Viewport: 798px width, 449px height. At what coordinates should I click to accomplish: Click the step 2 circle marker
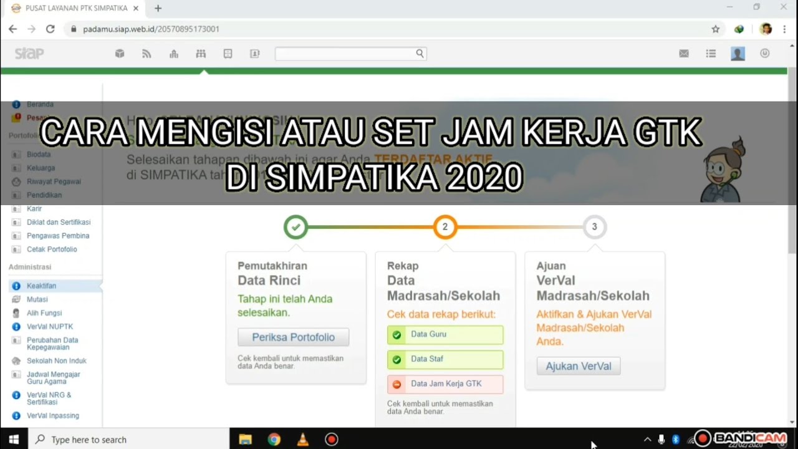(445, 227)
